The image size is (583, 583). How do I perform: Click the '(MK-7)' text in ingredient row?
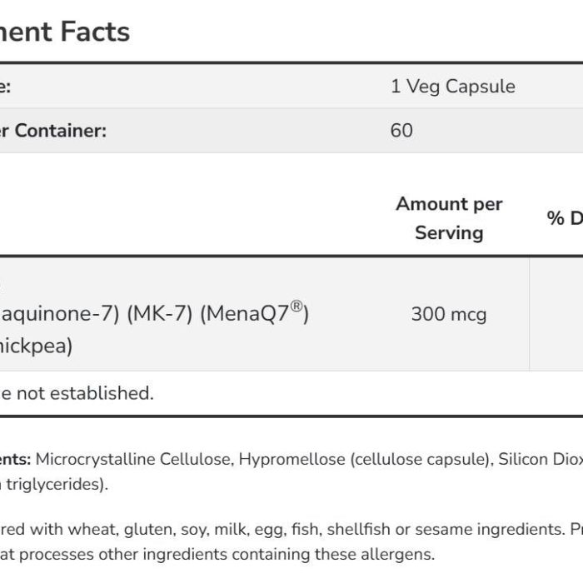(x=160, y=313)
